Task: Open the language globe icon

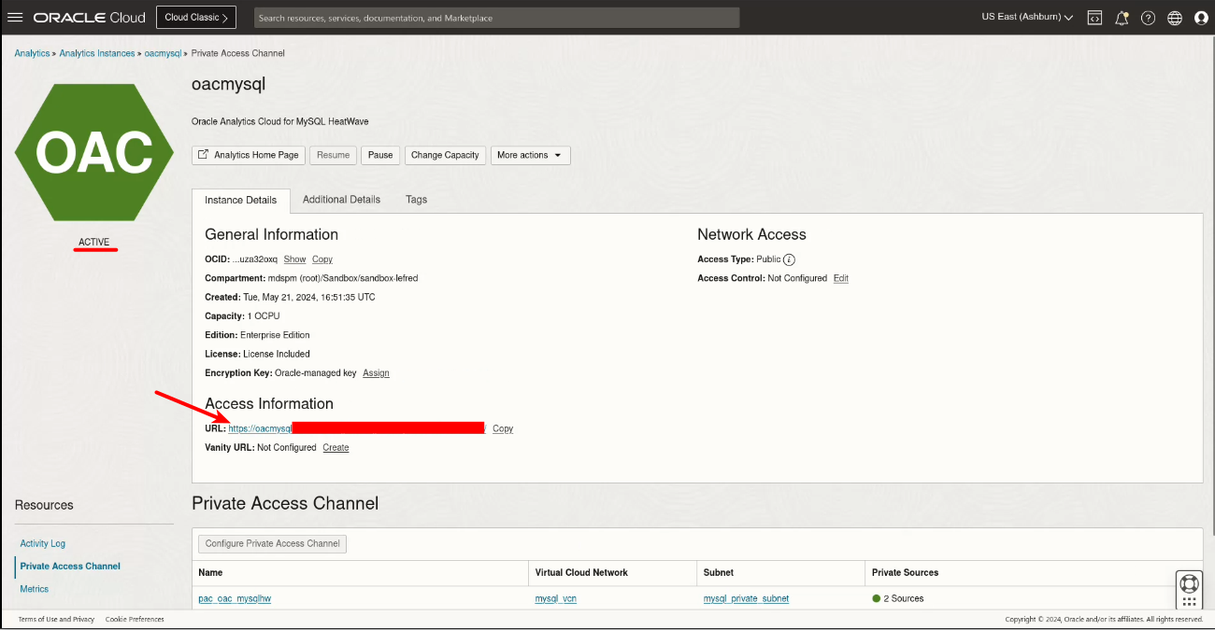Action: (1175, 18)
